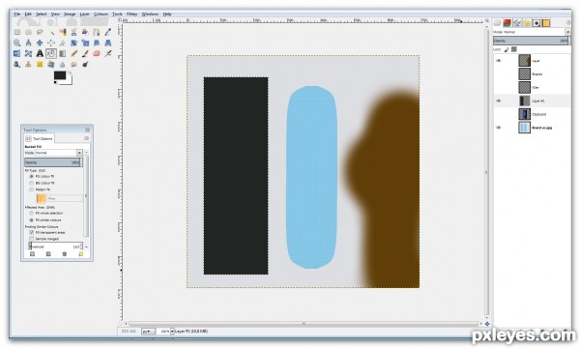Image resolution: width=580 pixels, height=348 pixels.
Task: Select the Alignment tool
Action: coord(51,43)
